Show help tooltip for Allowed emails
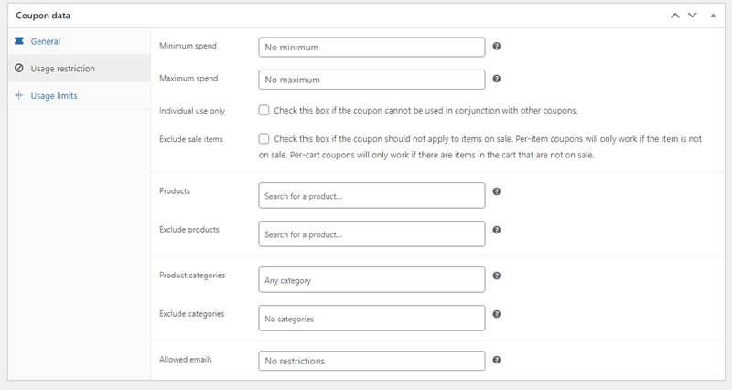Image resolution: width=732 pixels, height=390 pixels. pos(497,360)
